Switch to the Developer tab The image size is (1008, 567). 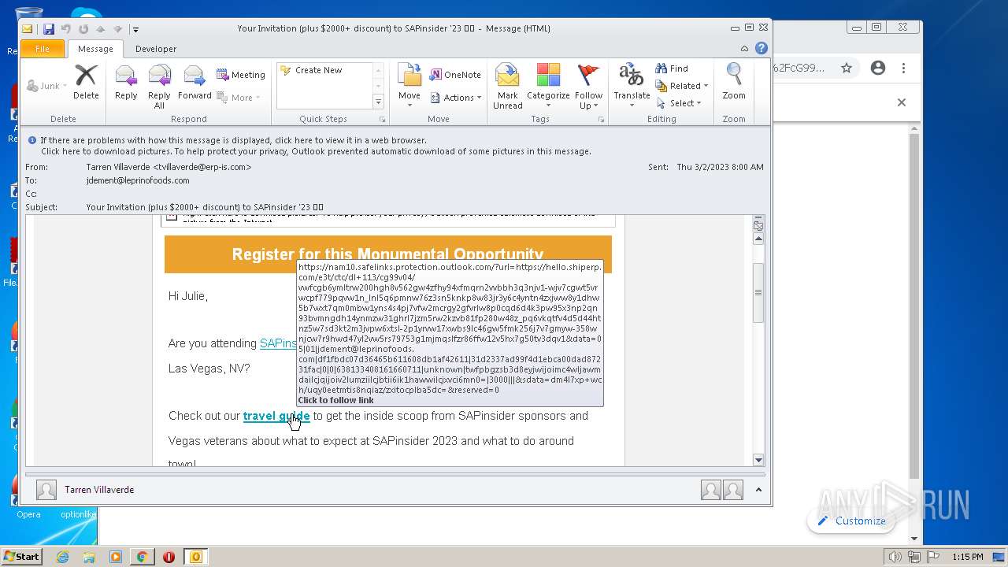click(x=156, y=49)
